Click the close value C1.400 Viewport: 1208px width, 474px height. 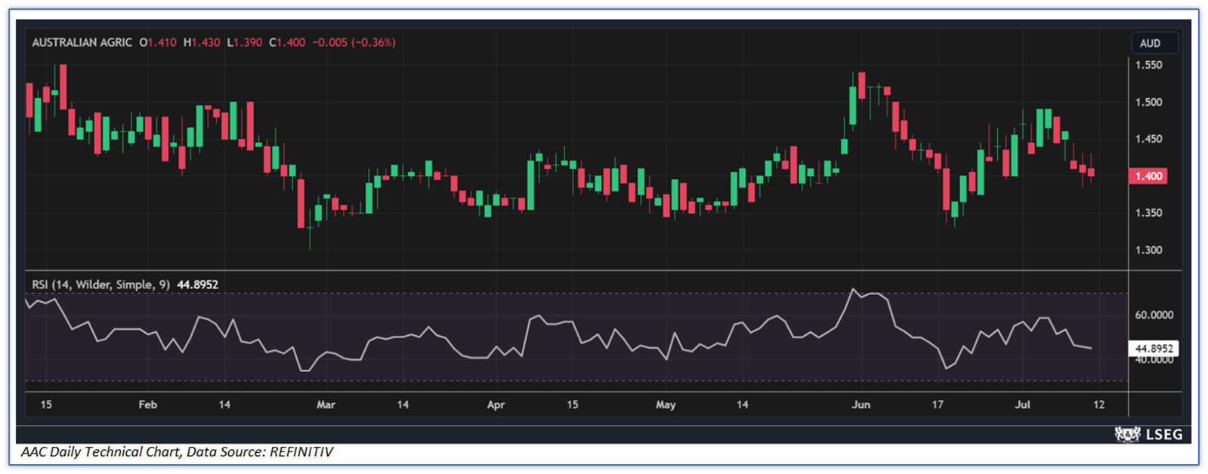point(287,42)
